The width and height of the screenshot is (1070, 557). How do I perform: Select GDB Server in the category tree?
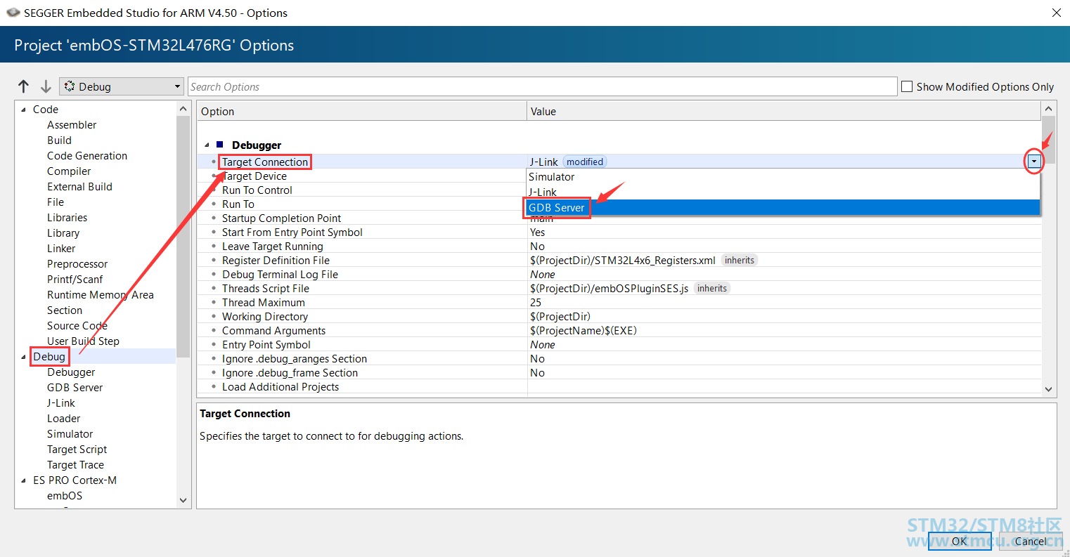(x=75, y=388)
